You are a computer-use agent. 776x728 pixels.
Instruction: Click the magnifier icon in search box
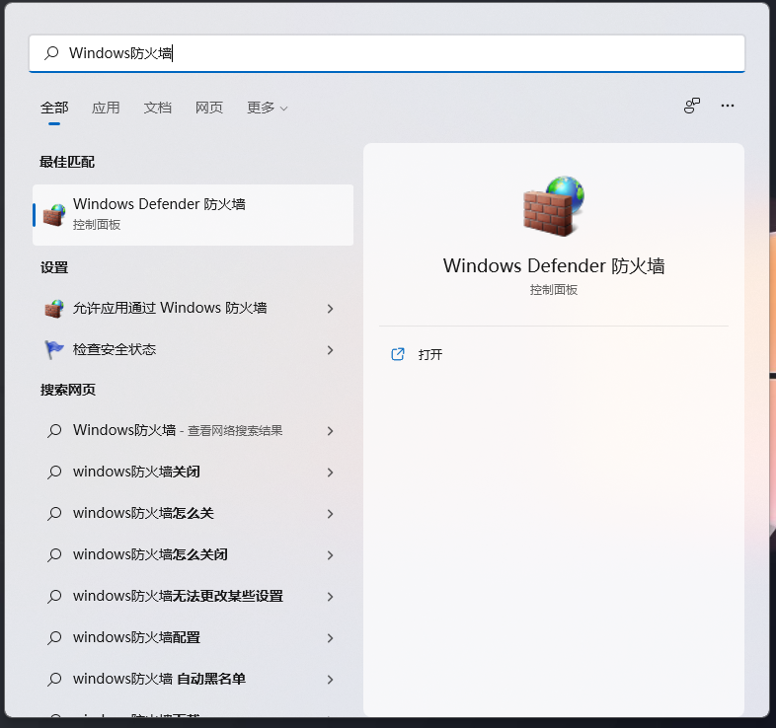tap(52, 53)
